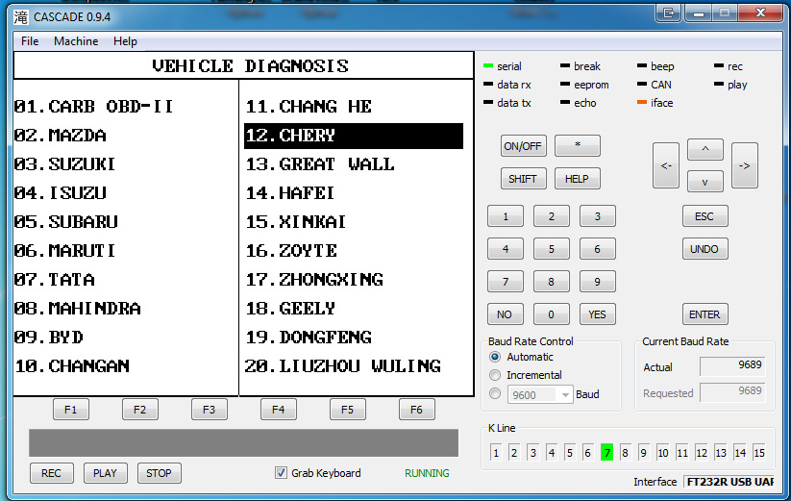Select K Line pin 7 highlighted green

pos(606,453)
